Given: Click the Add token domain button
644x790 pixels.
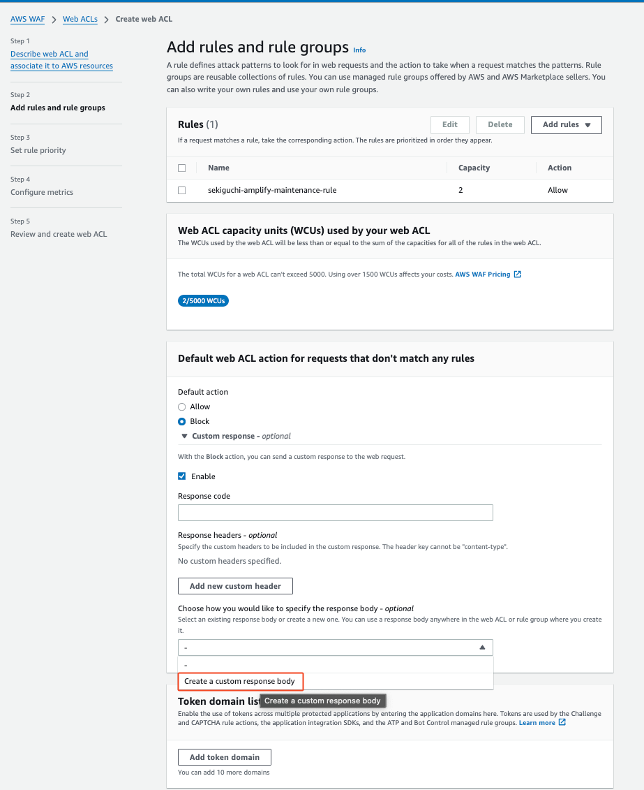Looking at the screenshot, I should click(225, 757).
